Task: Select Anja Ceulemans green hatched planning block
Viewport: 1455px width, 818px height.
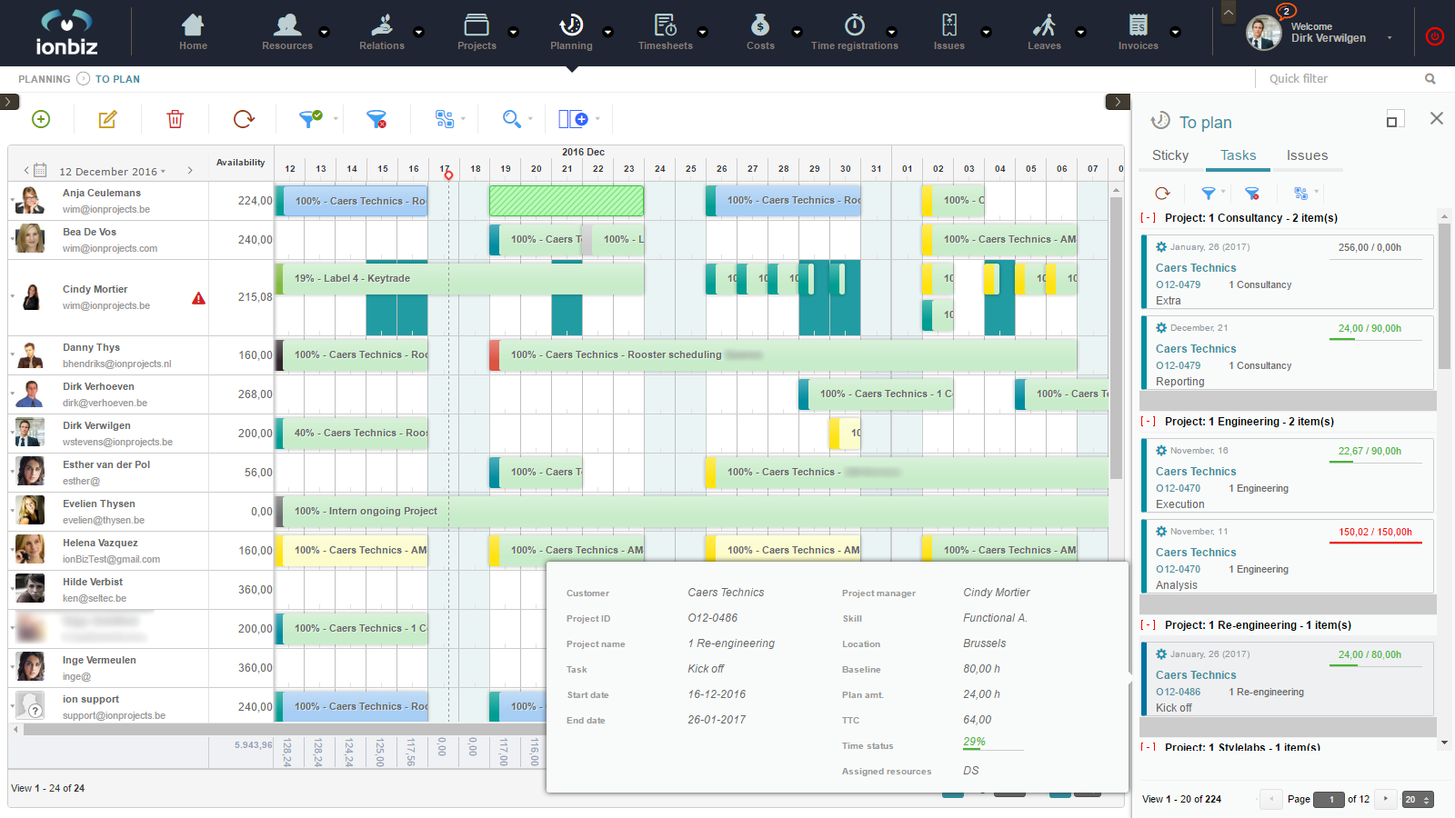Action: (566, 201)
